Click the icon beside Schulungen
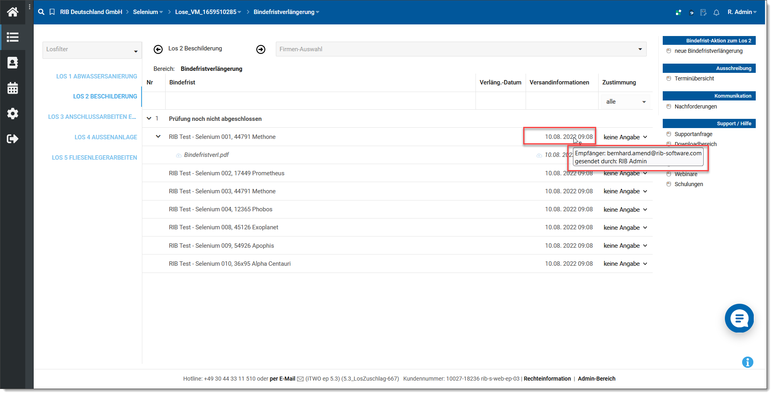The image size is (773, 395). [669, 184]
